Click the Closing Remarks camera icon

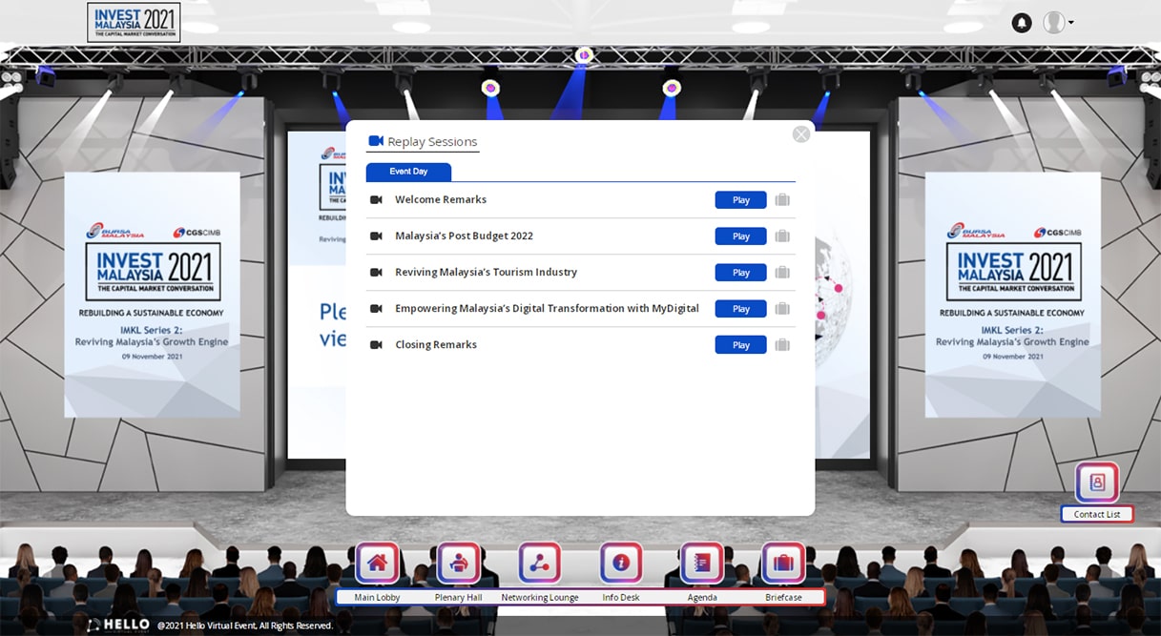point(376,345)
